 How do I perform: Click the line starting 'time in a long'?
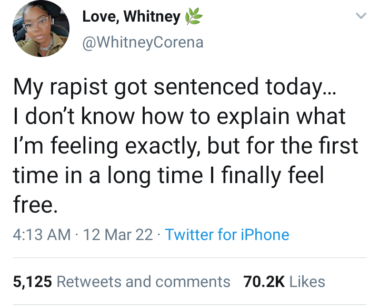pos(168,175)
